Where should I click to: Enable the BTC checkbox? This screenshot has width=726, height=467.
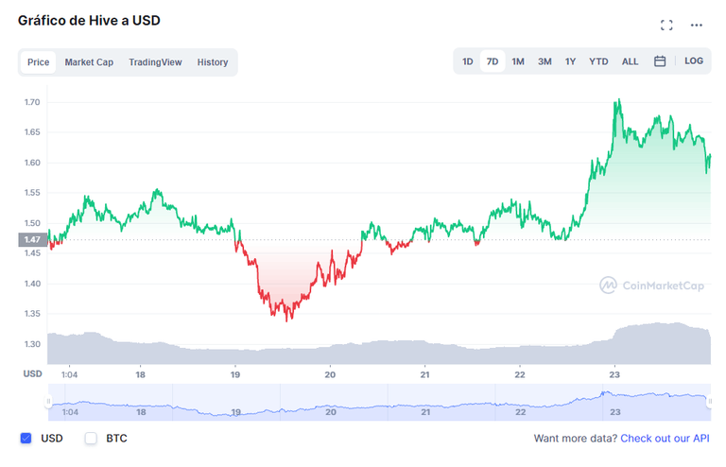click(91, 438)
